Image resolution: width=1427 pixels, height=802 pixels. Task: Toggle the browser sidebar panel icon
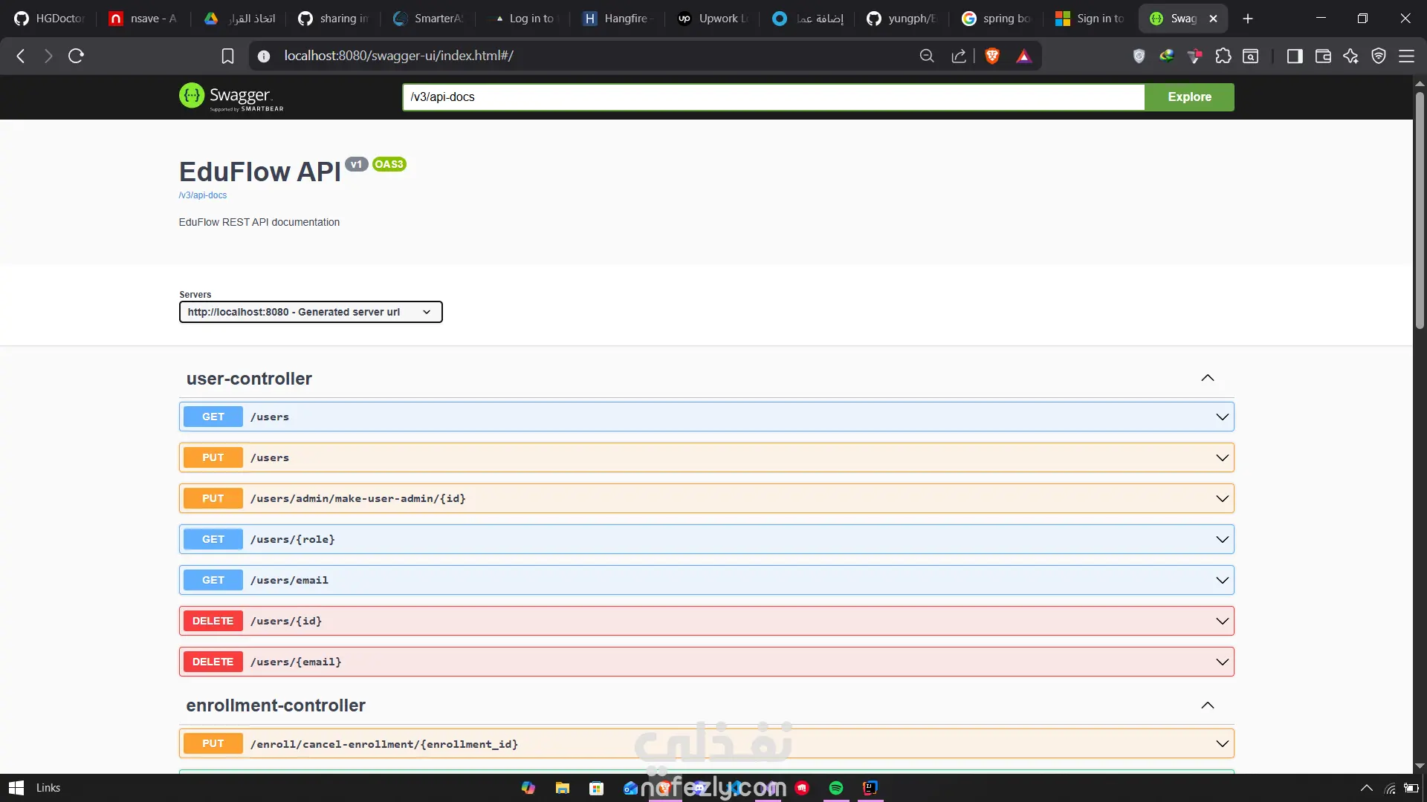[1294, 56]
